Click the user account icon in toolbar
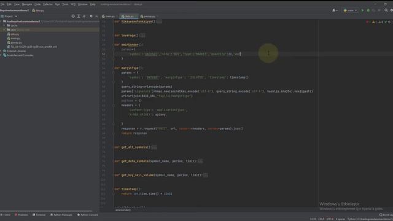 pyautogui.click(x=335, y=10)
